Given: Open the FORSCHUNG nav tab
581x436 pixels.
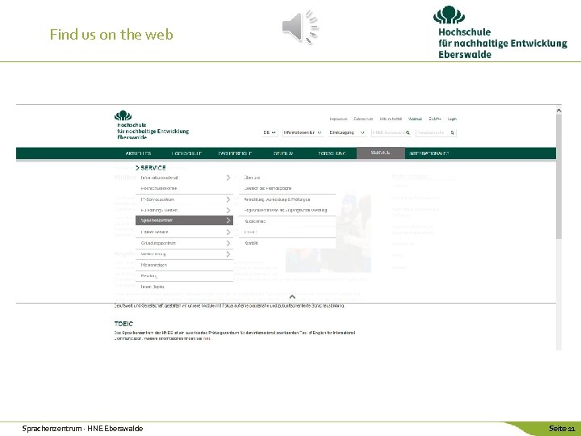Looking at the screenshot, I should point(332,153).
